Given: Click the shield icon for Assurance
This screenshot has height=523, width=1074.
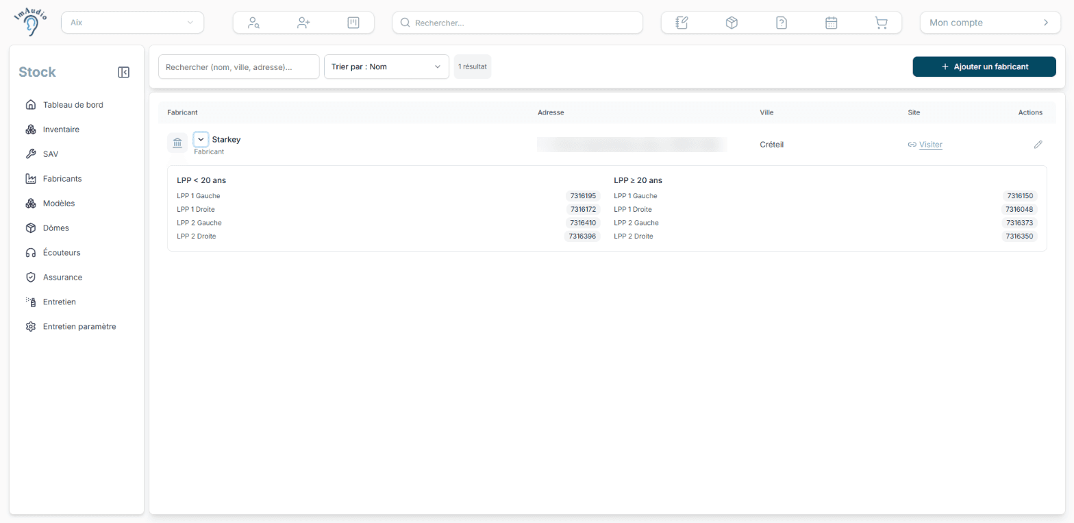Looking at the screenshot, I should click(x=30, y=278).
